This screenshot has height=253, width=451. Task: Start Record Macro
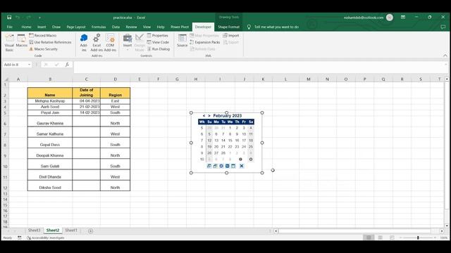(x=42, y=35)
